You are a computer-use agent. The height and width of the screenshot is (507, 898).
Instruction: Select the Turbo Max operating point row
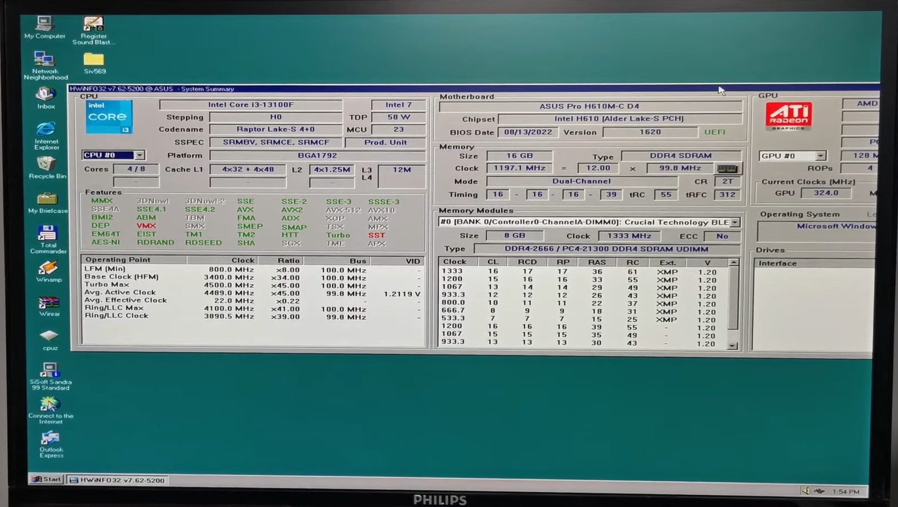[253, 285]
